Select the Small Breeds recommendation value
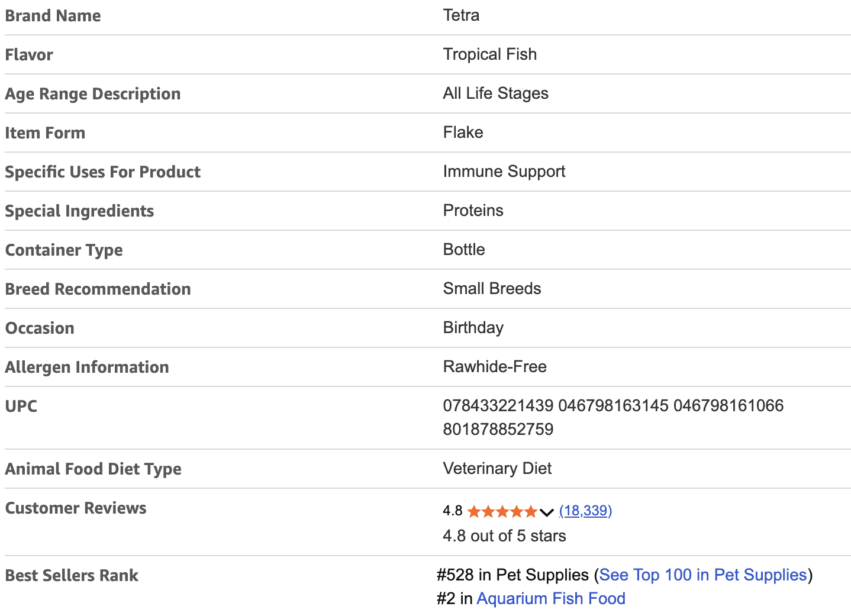Image resolution: width=851 pixels, height=613 pixels. coord(492,289)
